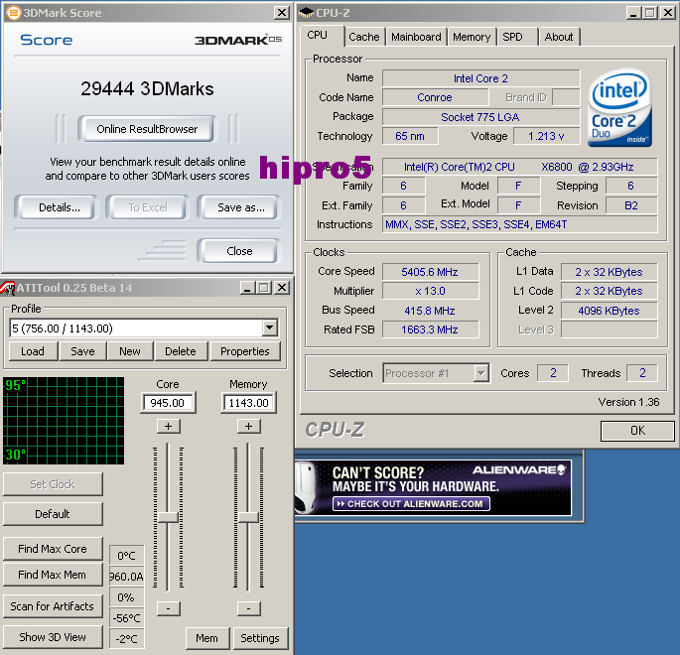The height and width of the screenshot is (655, 680).
Task: Click the Core clock value field 945.00
Action: point(168,403)
